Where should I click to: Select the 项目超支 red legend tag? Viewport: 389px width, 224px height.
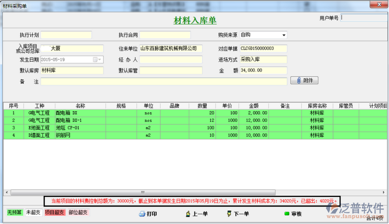coord(54,212)
